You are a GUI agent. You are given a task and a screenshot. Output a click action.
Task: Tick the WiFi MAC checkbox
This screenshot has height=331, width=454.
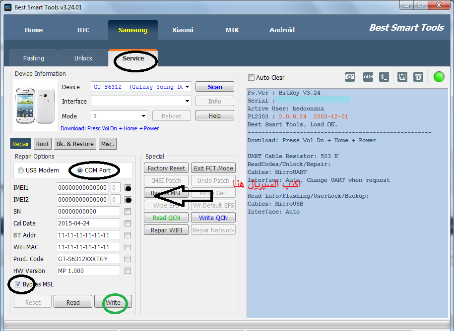[128, 247]
